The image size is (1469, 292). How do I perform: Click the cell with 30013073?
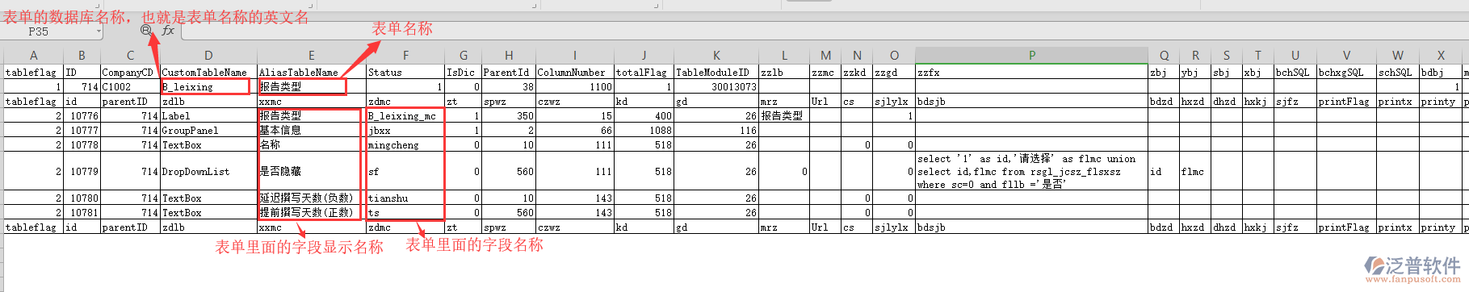coord(716,86)
